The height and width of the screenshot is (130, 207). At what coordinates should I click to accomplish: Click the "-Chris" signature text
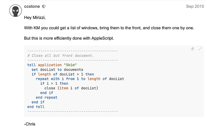tap(30, 124)
